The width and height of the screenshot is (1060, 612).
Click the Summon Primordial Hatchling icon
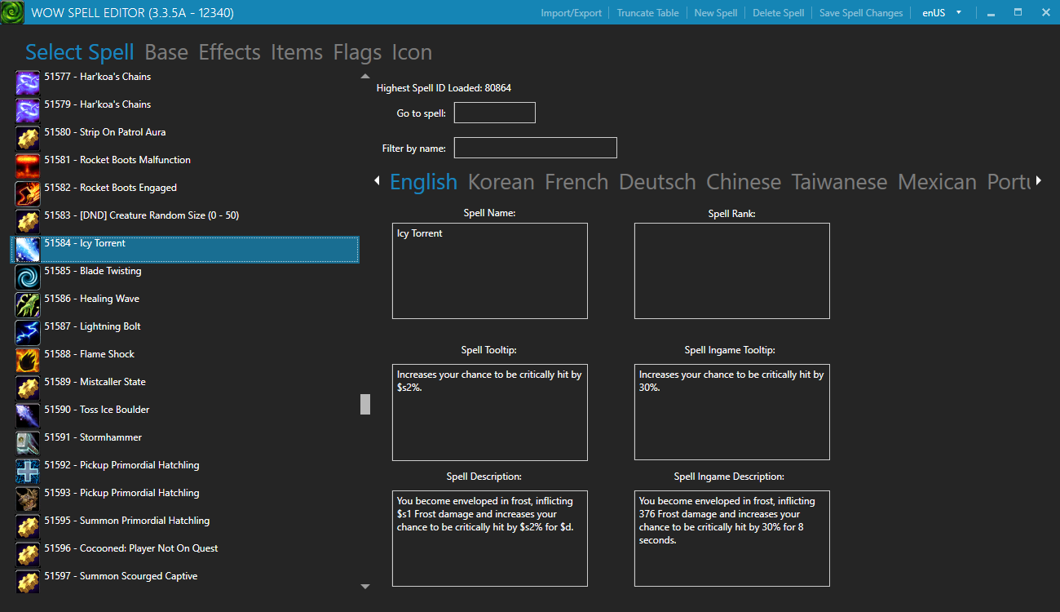[28, 526]
